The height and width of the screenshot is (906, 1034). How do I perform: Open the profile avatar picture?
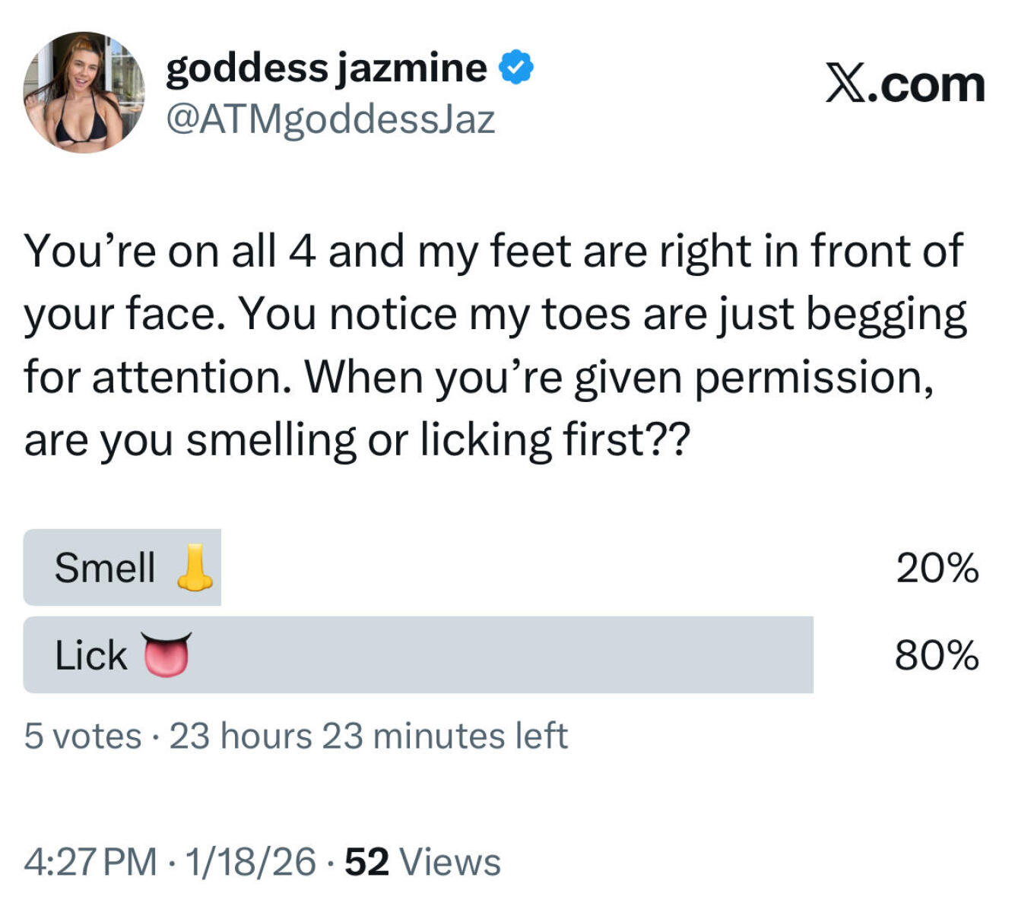click(84, 92)
